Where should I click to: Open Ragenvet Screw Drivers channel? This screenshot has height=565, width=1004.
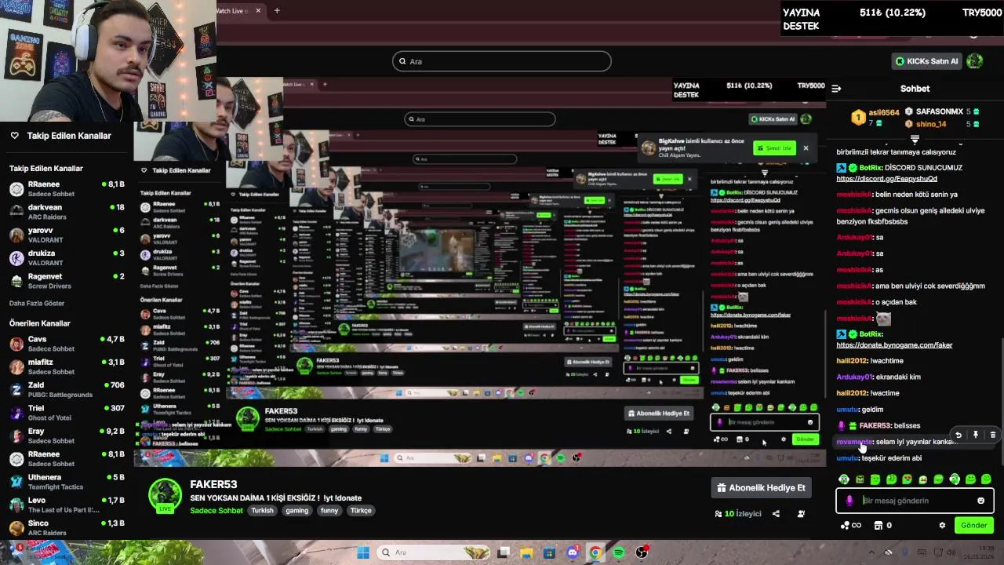tap(67, 281)
